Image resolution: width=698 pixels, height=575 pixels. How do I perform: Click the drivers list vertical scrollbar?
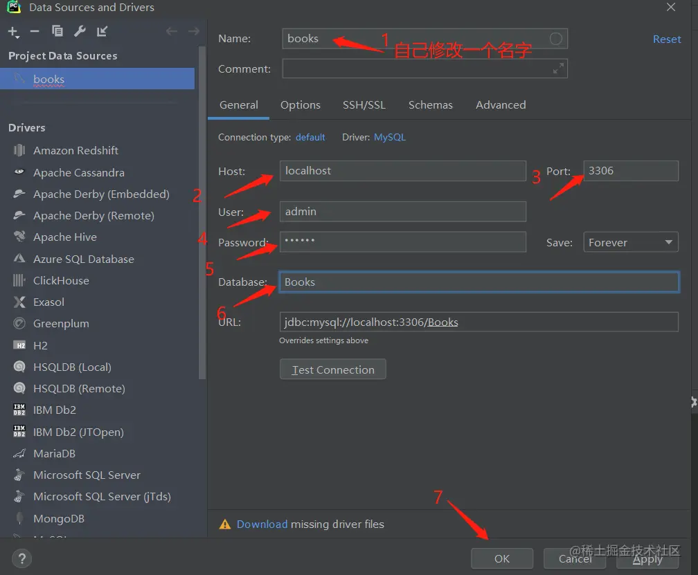tap(202, 212)
